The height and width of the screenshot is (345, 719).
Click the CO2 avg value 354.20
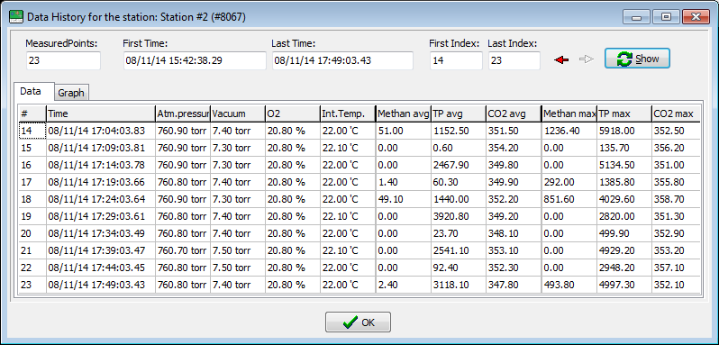tap(514, 148)
